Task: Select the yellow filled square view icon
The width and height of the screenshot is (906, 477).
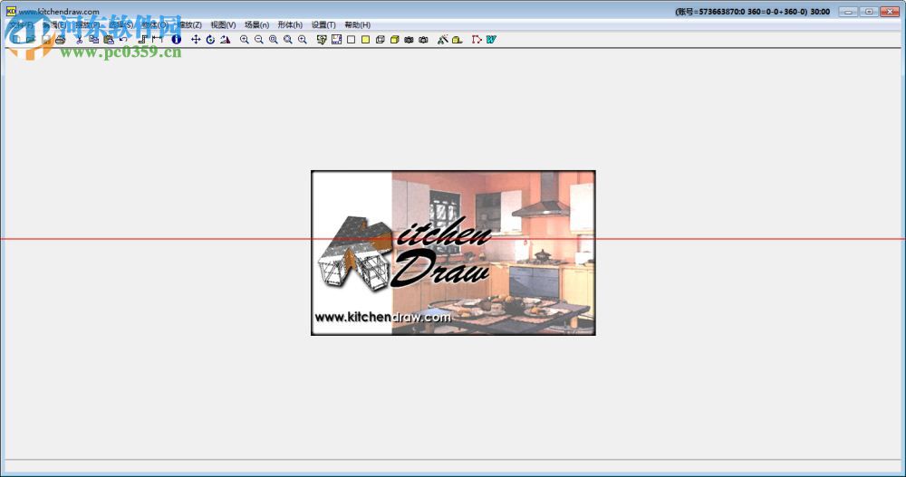Action: click(365, 39)
